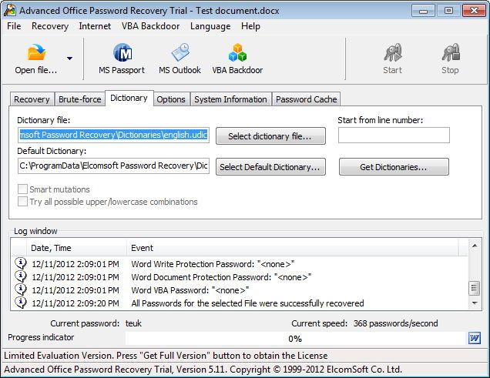Minimize the Advanced Office Password Recovery window
Image resolution: width=490 pixels, height=378 pixels.
click(423, 11)
